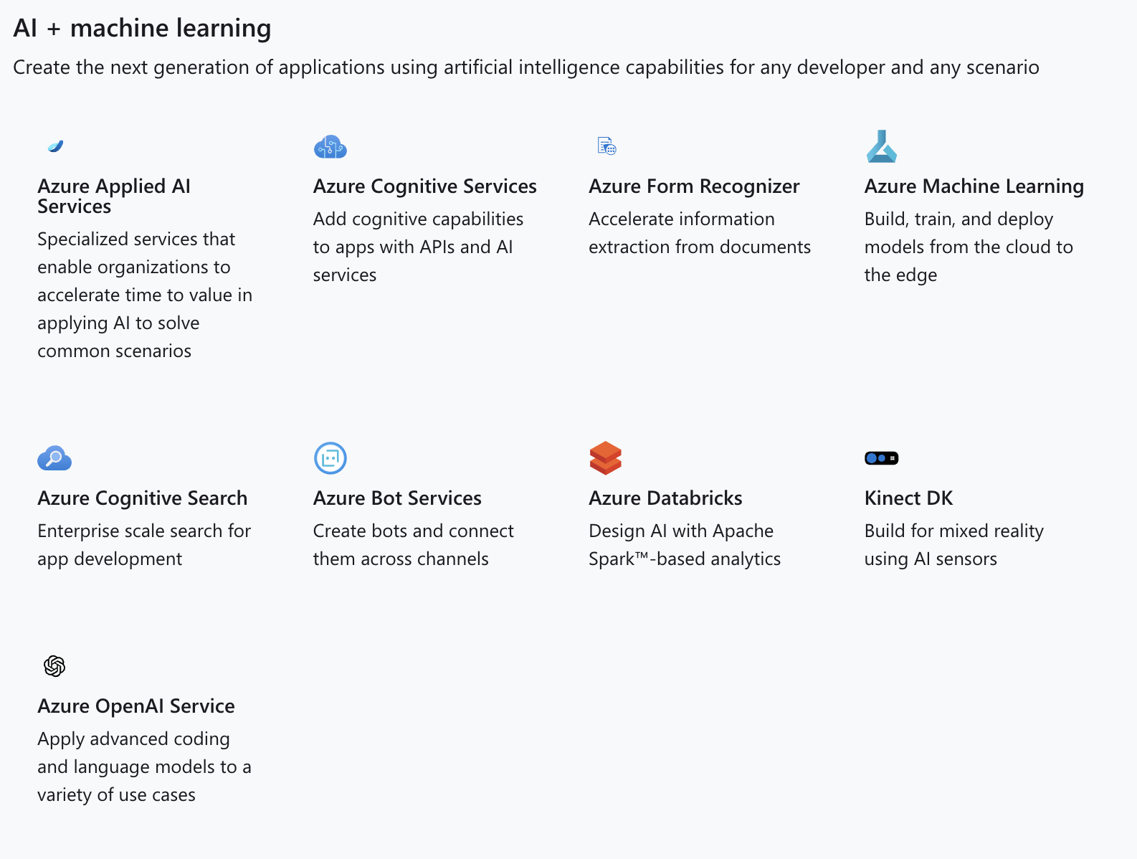Image resolution: width=1137 pixels, height=859 pixels.
Task: Visit the Azure Databricks heading link
Action: pos(665,498)
